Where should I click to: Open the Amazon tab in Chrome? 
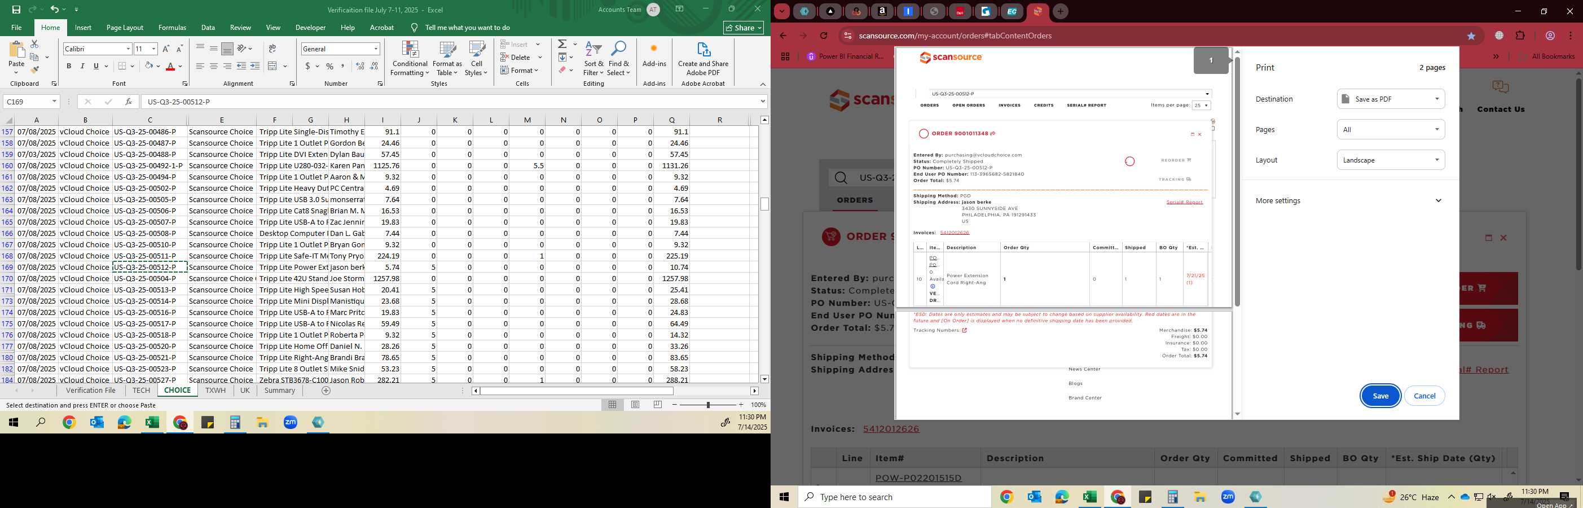click(882, 11)
